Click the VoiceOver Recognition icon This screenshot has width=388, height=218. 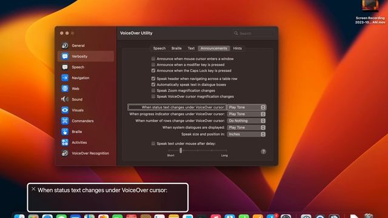[65, 153]
